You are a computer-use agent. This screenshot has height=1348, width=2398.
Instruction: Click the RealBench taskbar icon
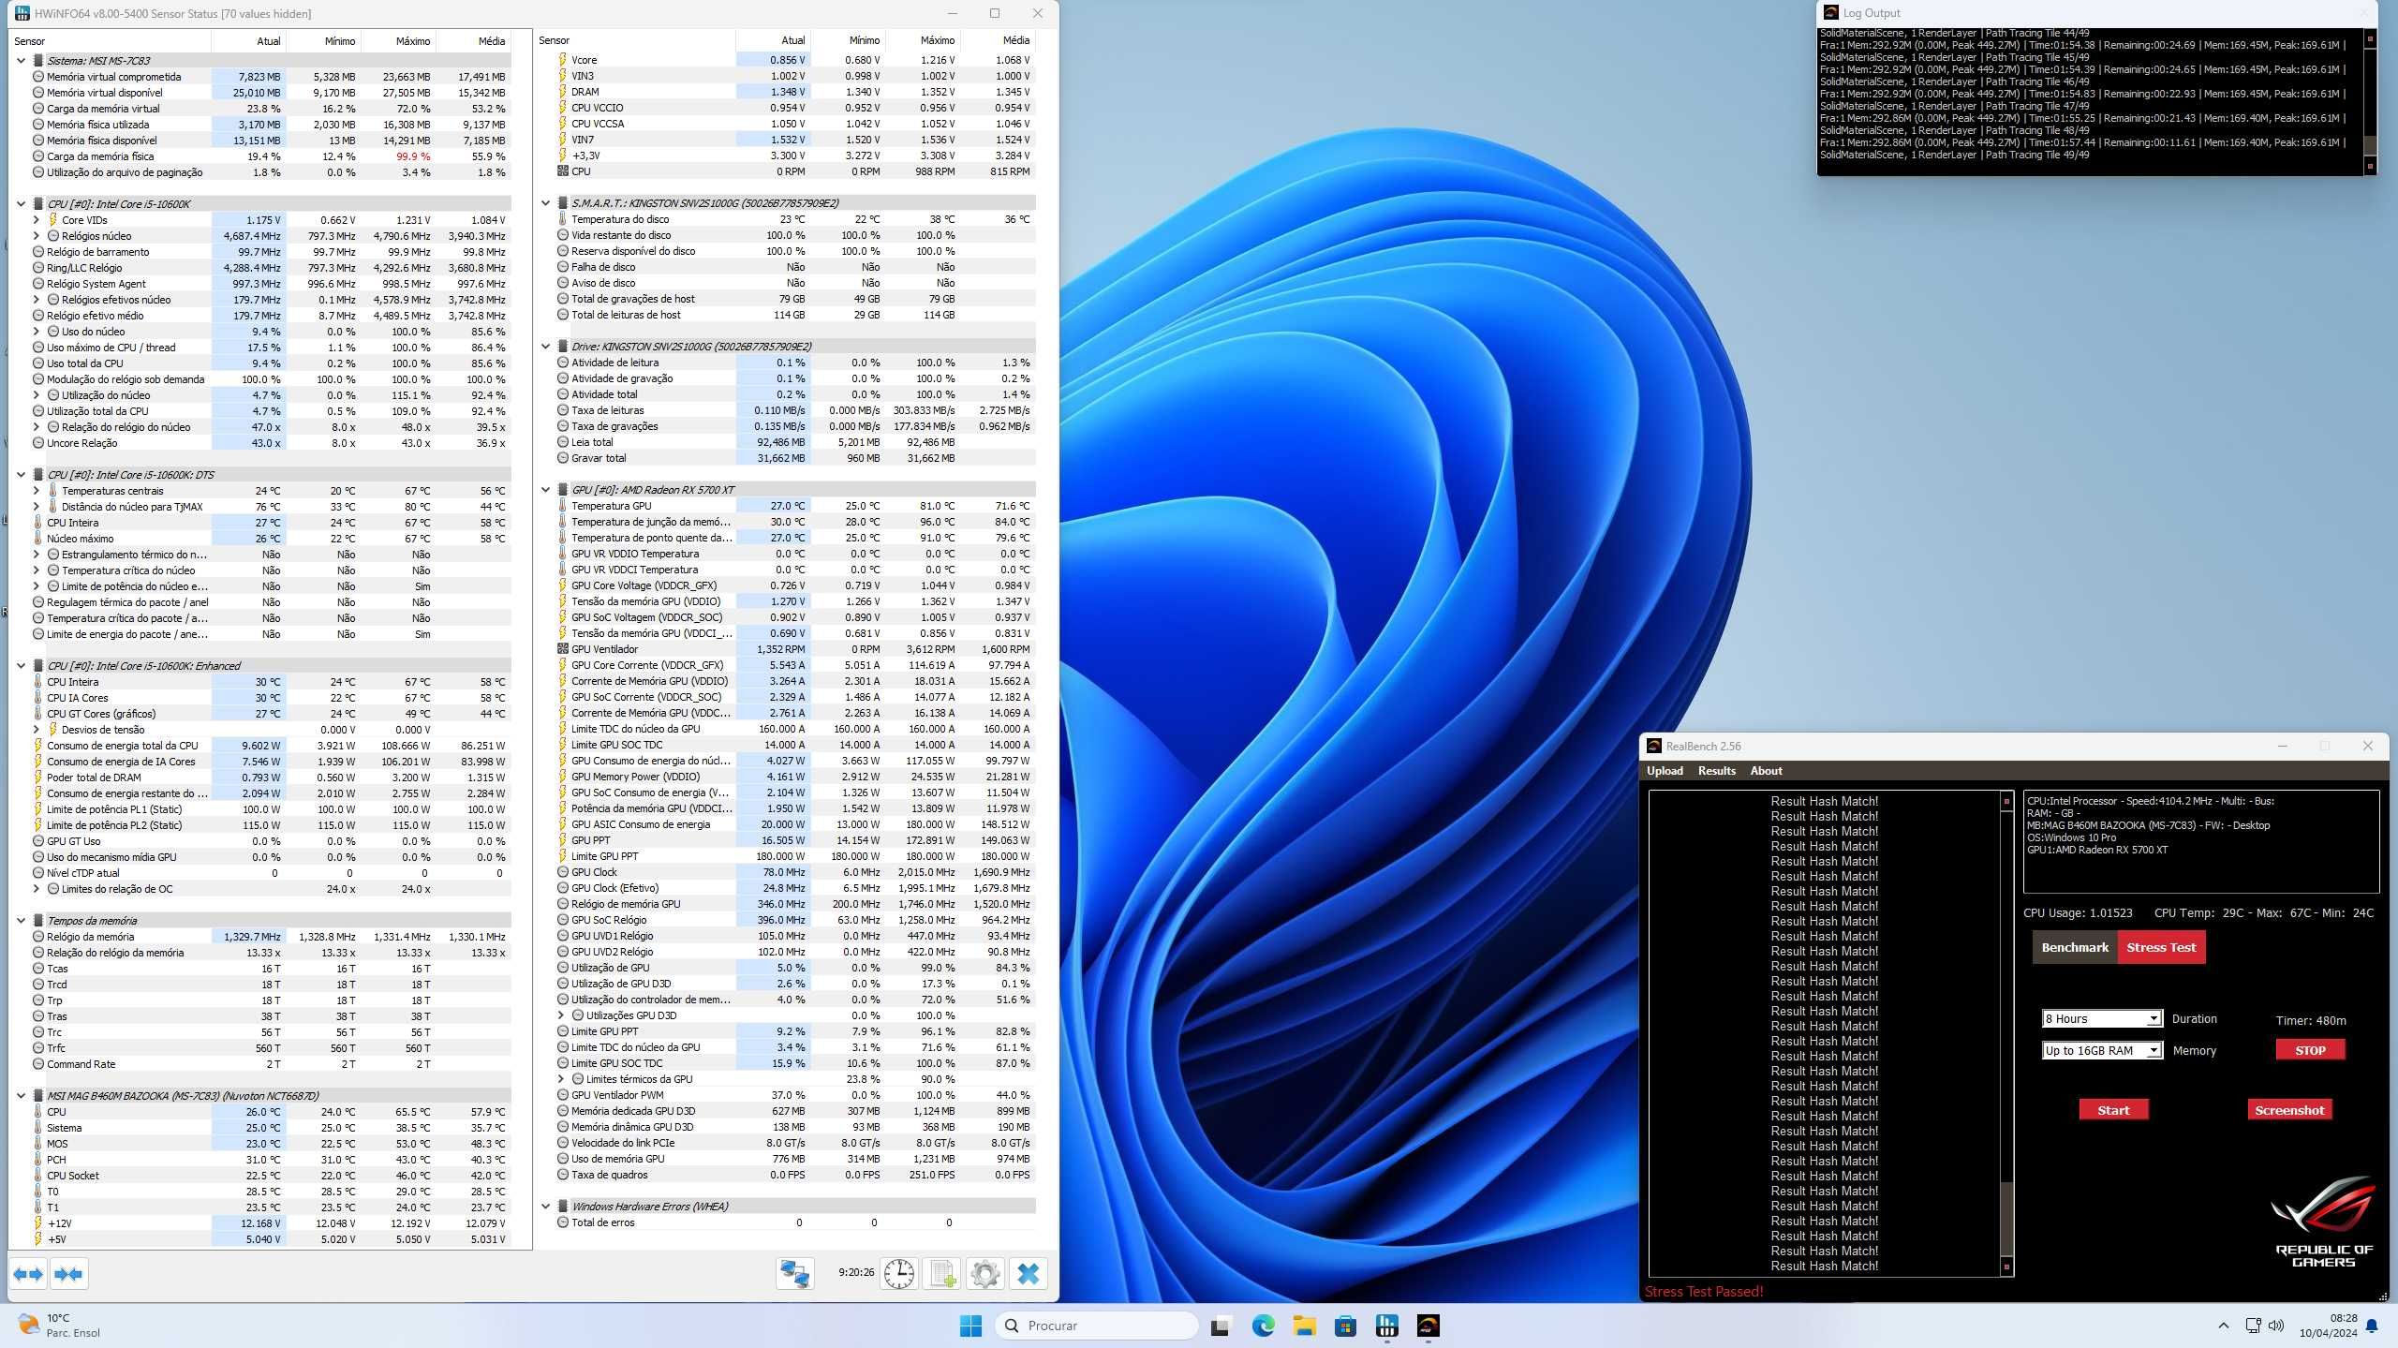[1428, 1326]
